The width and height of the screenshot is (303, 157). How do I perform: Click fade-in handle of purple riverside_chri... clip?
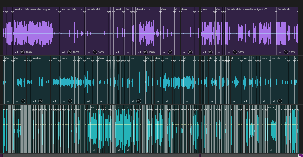click(x=86, y=12)
